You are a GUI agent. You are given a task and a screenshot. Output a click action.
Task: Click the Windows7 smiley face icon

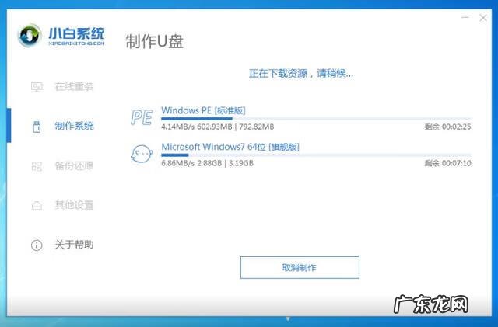click(142, 154)
